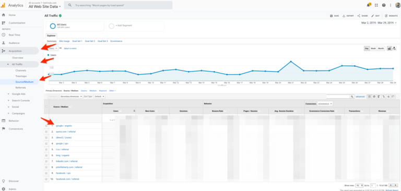401x191 pixels.
Task: Click the table filter search field
Action: pyautogui.click(x=338, y=97)
